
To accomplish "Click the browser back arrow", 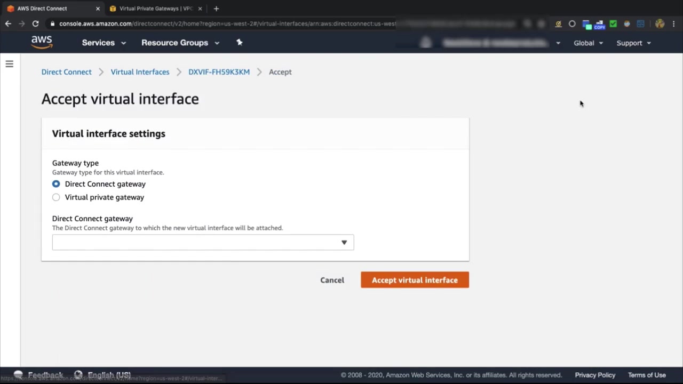I will [x=8, y=23].
